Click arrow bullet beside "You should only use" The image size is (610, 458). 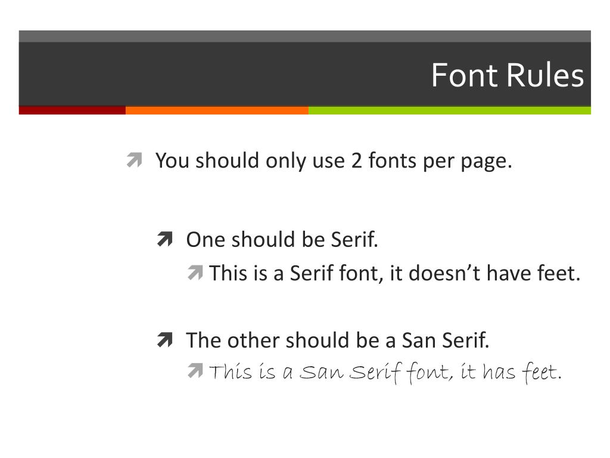click(x=135, y=160)
